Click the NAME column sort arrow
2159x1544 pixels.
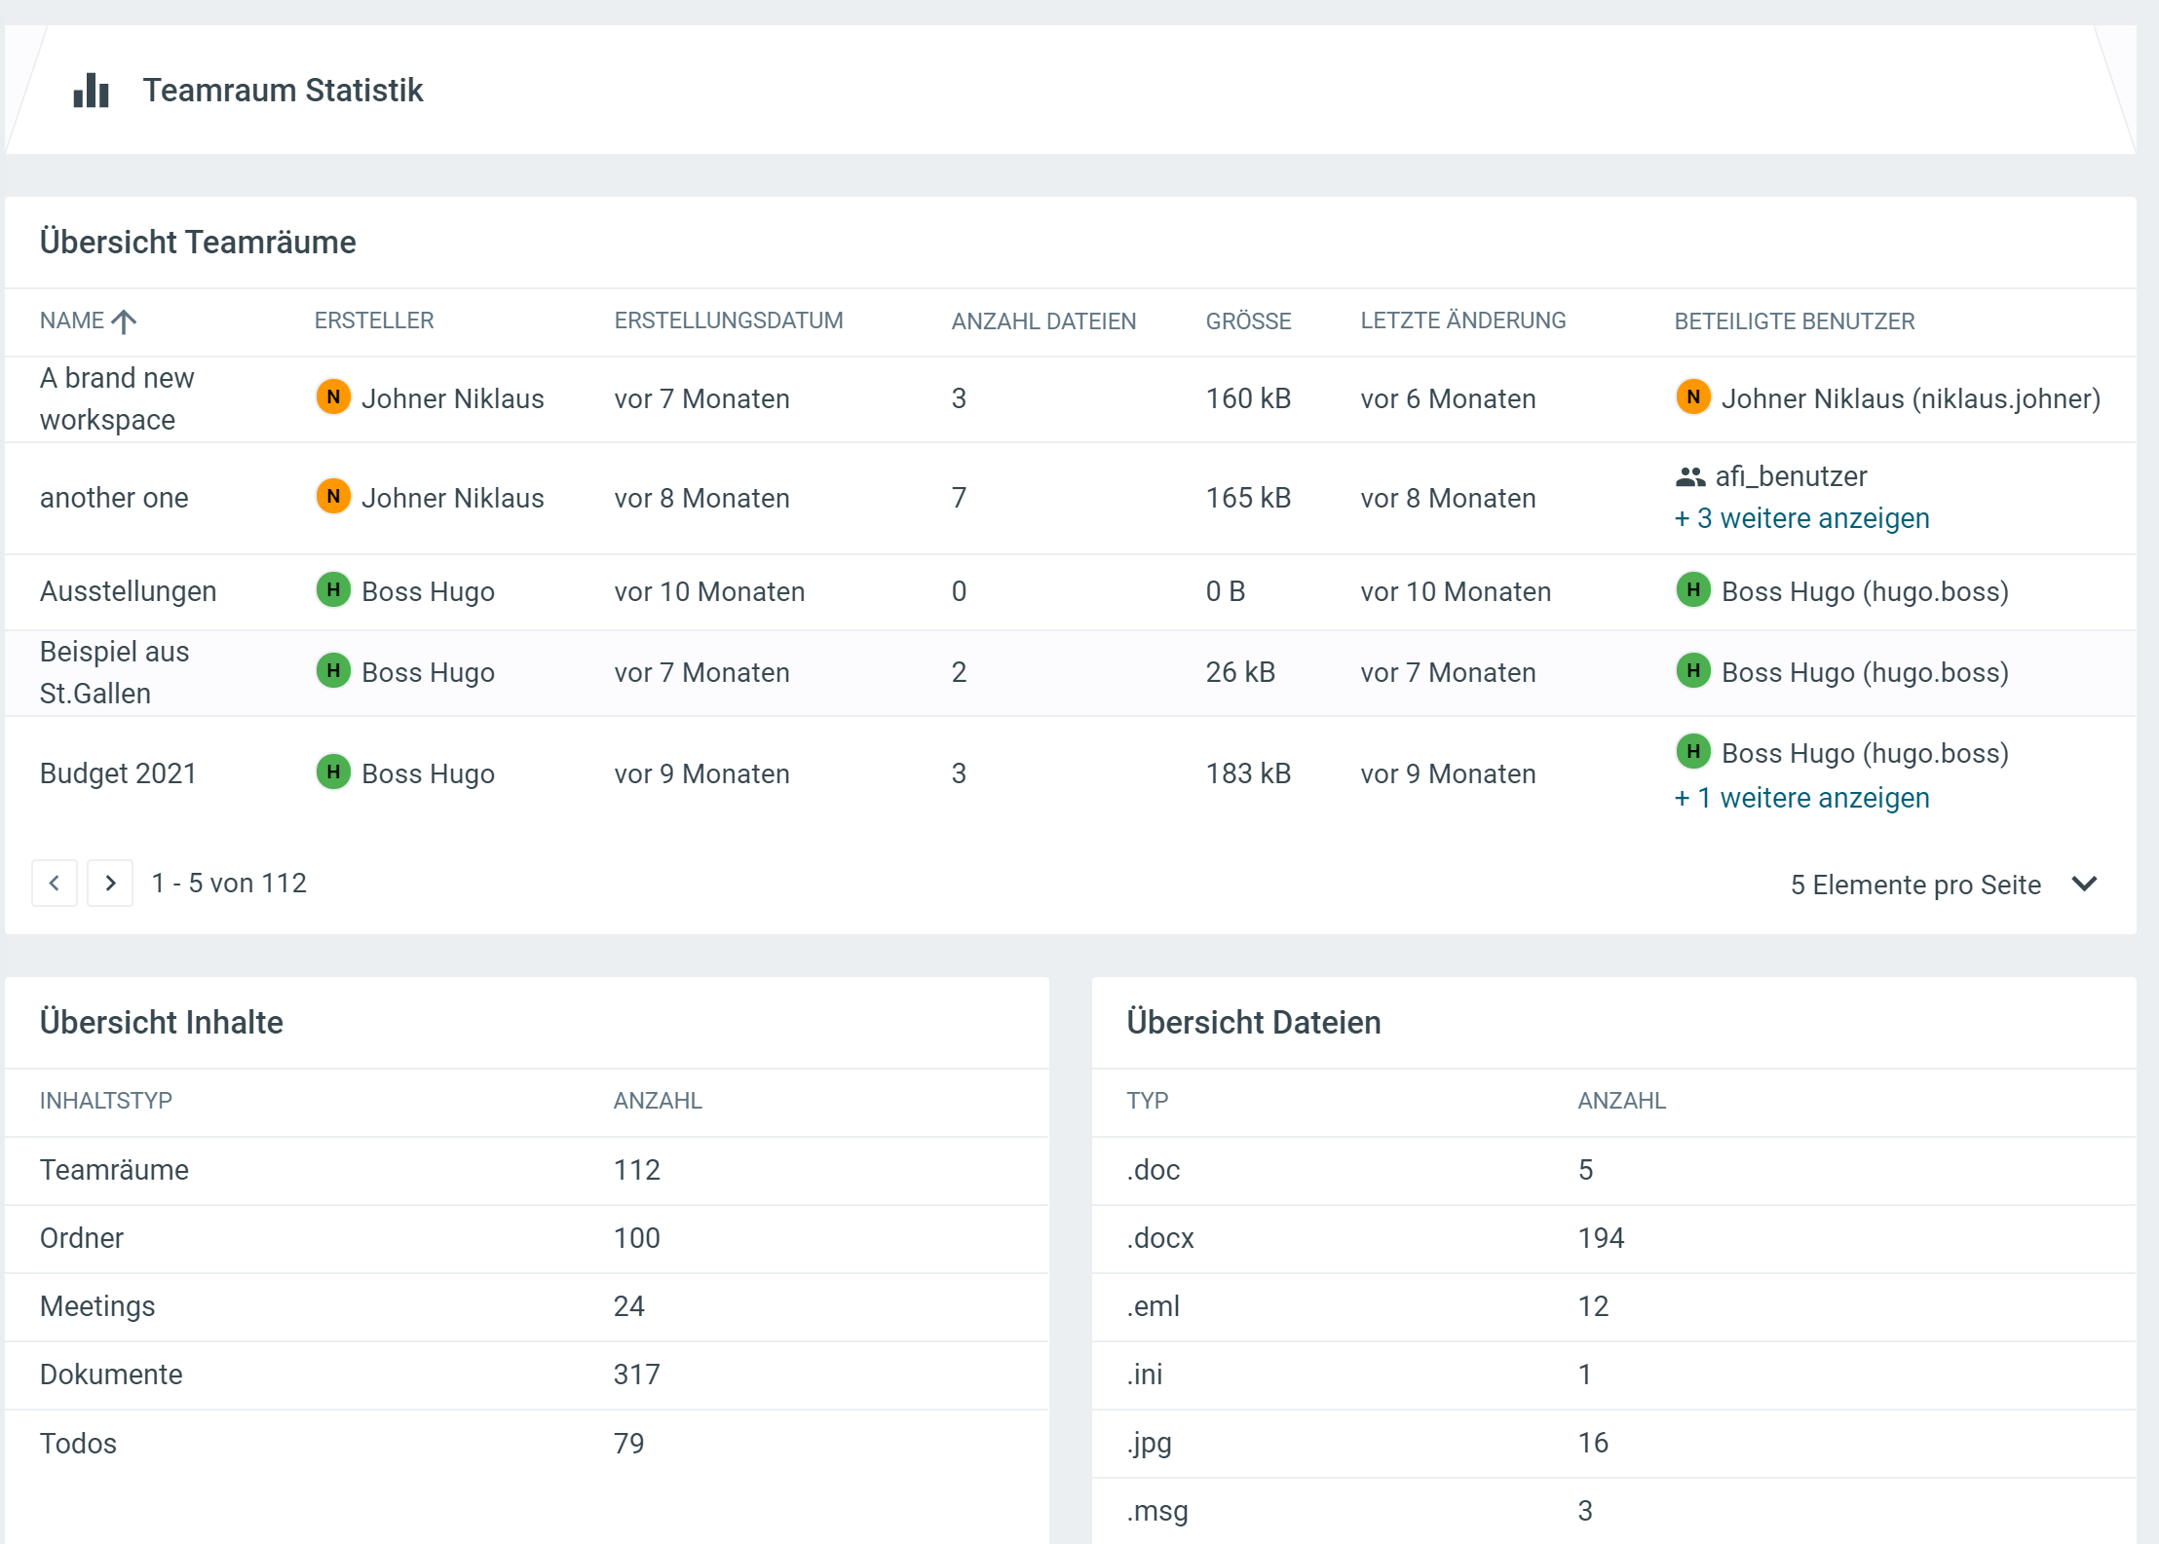(124, 321)
